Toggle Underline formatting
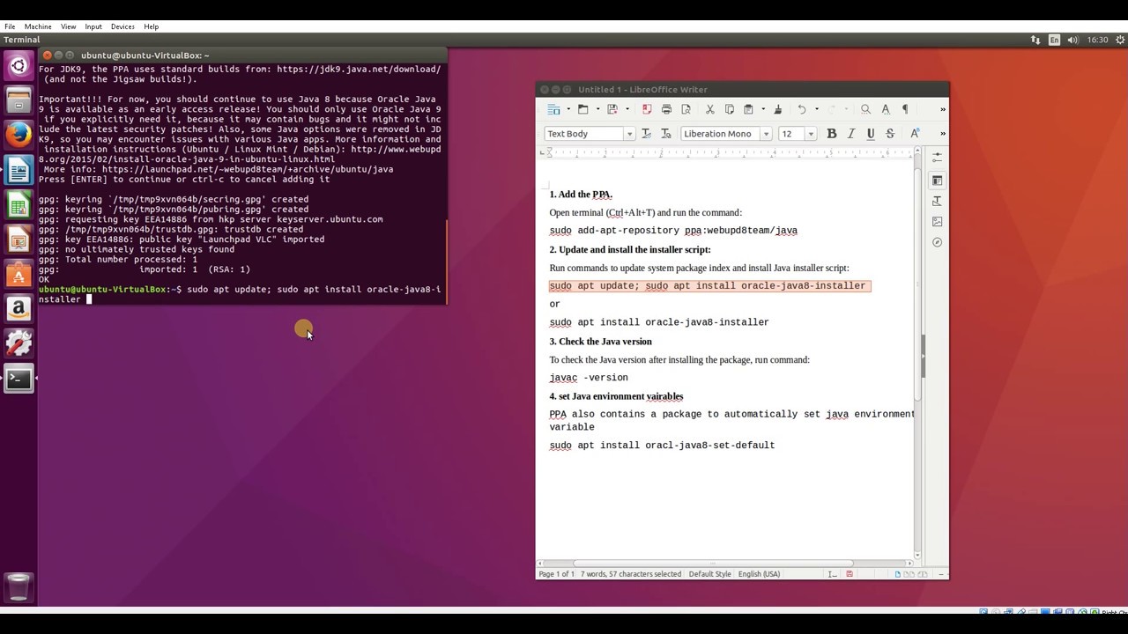Viewport: 1128px width, 634px height. pyautogui.click(x=871, y=134)
